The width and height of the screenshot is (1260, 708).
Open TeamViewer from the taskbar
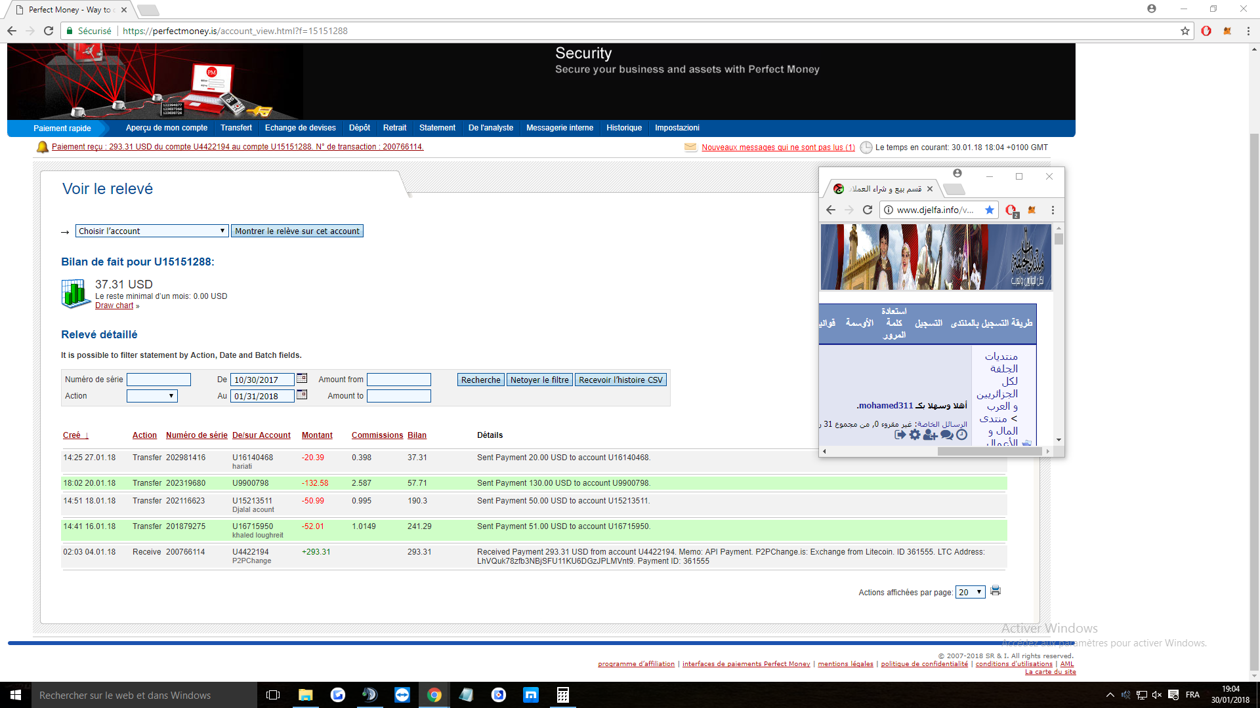pos(402,695)
